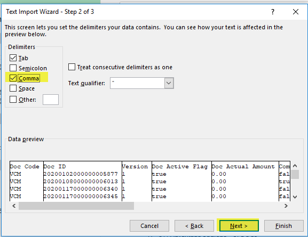Click Doc ID value 20200117000000006345
The image size is (308, 237).
coord(81,196)
